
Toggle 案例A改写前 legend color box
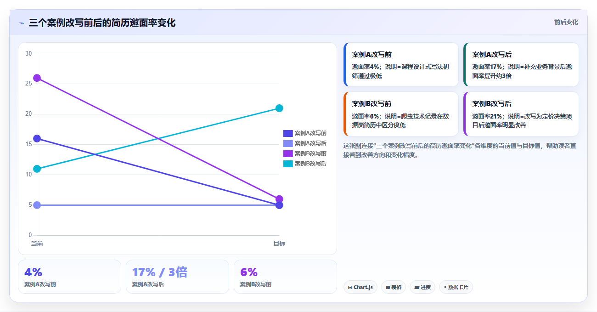point(288,133)
